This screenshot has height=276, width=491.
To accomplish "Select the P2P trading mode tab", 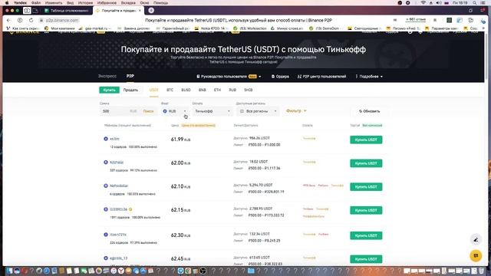I will [x=130, y=76].
